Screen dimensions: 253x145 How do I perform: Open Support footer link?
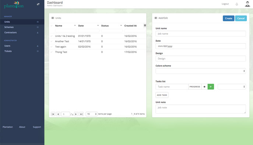tap(37, 127)
